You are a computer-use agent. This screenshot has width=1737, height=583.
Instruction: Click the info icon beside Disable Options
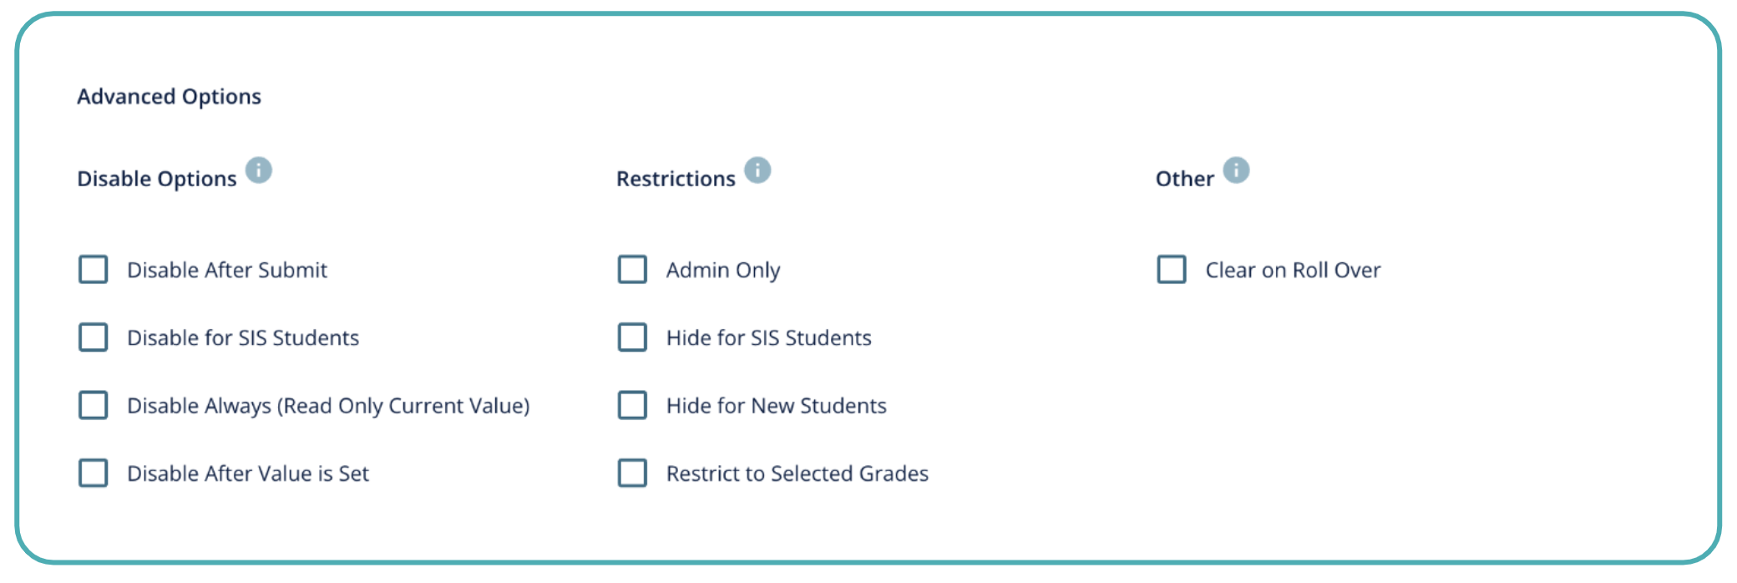point(261,170)
